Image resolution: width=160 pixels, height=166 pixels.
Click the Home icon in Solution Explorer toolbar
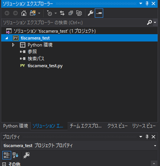24,13
